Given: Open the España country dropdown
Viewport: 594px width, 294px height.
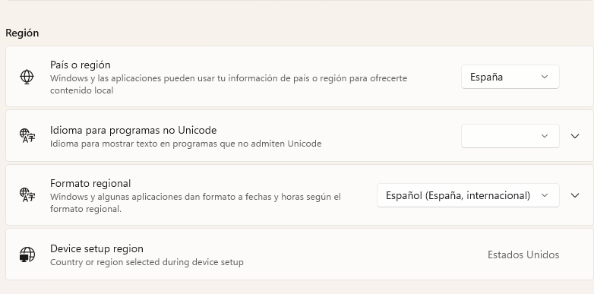Looking at the screenshot, I should point(510,77).
